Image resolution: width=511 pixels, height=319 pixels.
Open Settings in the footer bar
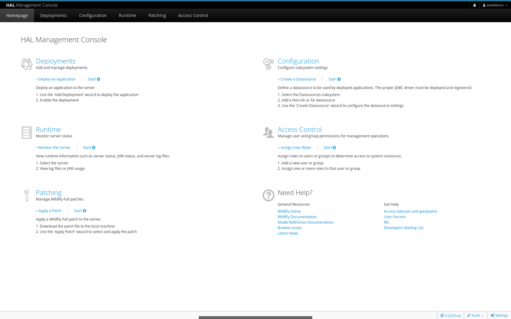499,315
